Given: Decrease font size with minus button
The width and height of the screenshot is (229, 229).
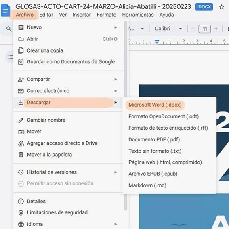Looking at the screenshot, I should tap(193, 29).
